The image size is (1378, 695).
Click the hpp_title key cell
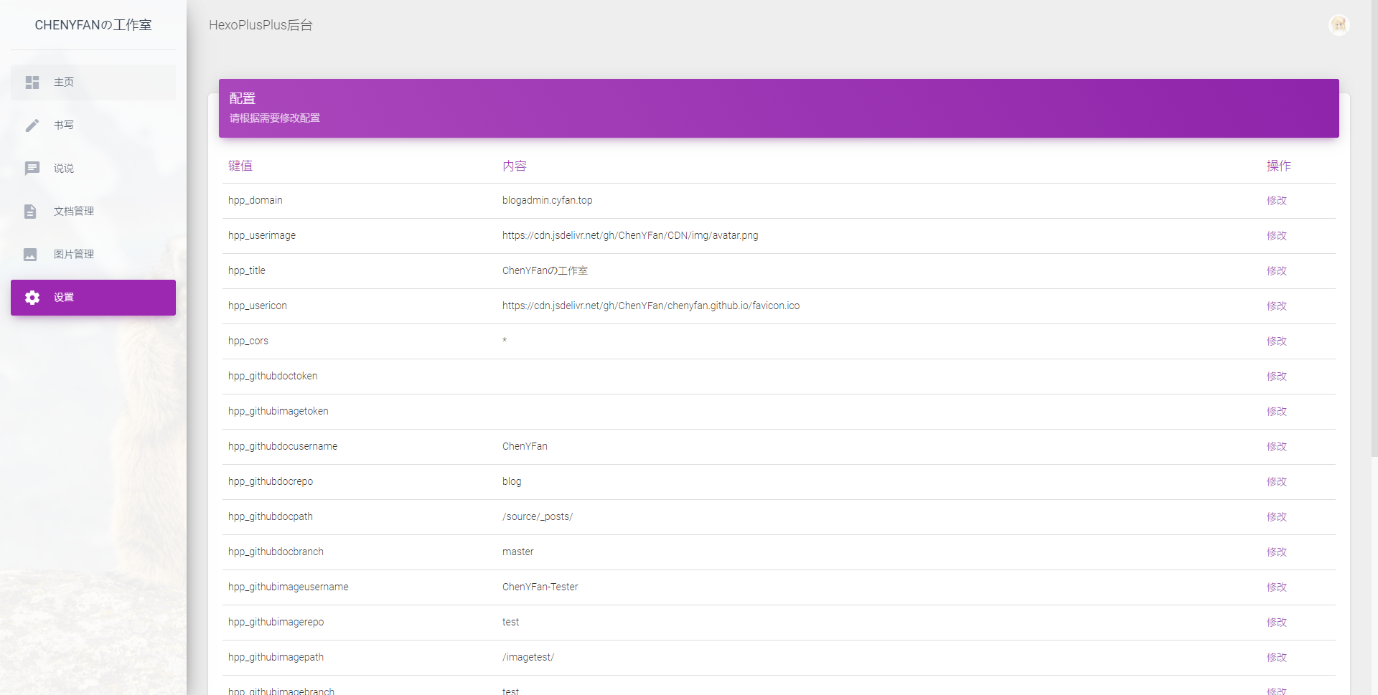point(247,270)
